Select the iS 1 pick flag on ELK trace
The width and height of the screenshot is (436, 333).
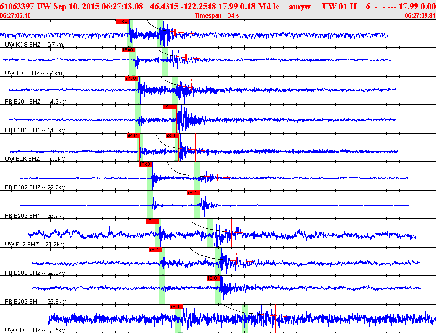[172, 136]
